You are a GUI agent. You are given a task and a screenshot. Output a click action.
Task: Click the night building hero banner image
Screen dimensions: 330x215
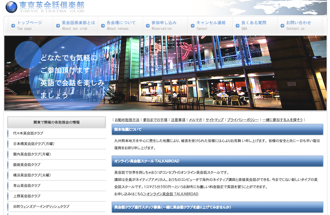165,73
